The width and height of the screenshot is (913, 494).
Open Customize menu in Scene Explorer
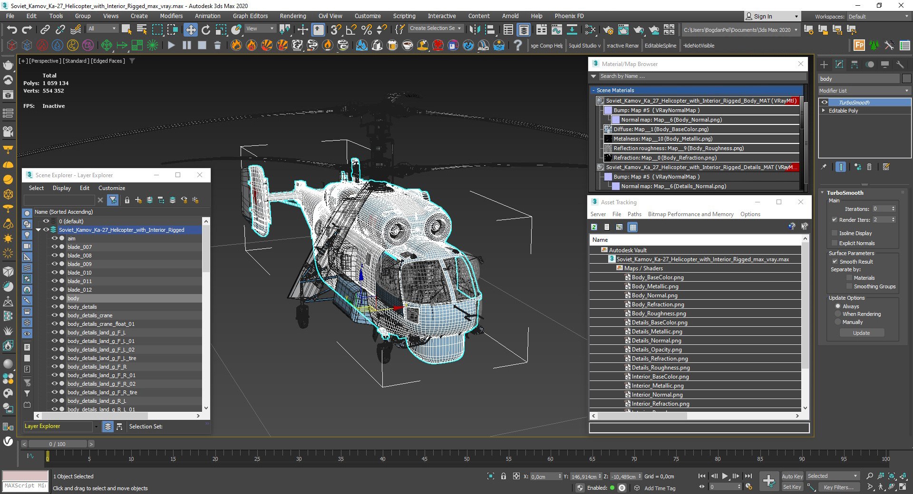click(112, 188)
